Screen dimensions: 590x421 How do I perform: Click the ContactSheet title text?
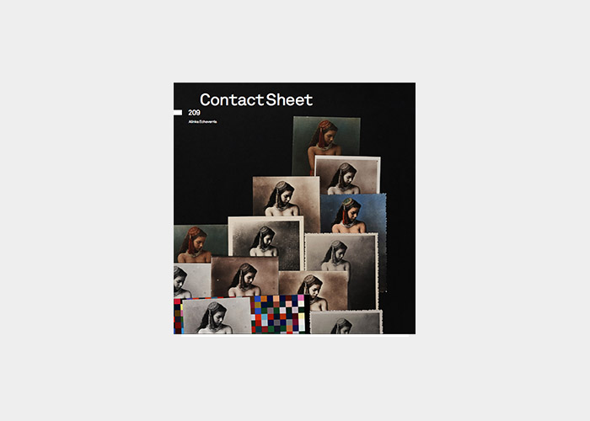[x=256, y=100]
